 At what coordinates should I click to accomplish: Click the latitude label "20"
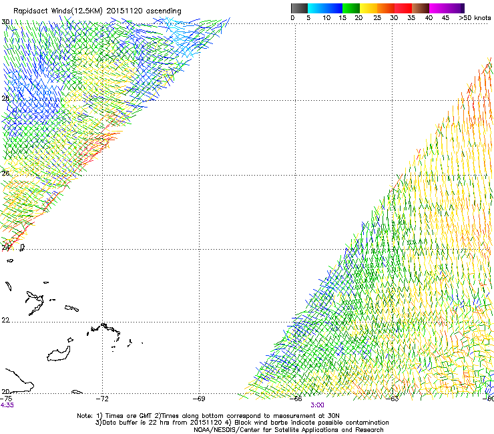tap(5, 391)
